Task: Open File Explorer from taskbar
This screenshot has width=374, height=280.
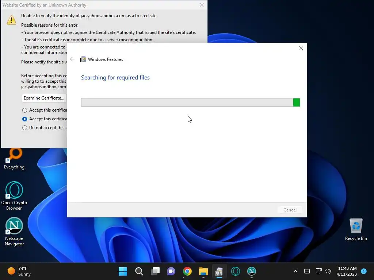Action: pyautogui.click(x=203, y=271)
